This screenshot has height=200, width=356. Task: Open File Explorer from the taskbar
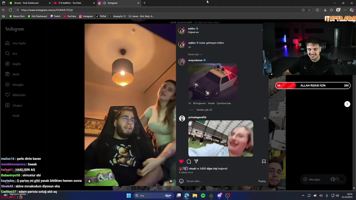click(x=195, y=196)
